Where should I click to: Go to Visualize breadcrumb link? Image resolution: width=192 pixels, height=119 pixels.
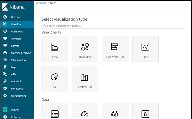tap(41, 3)
